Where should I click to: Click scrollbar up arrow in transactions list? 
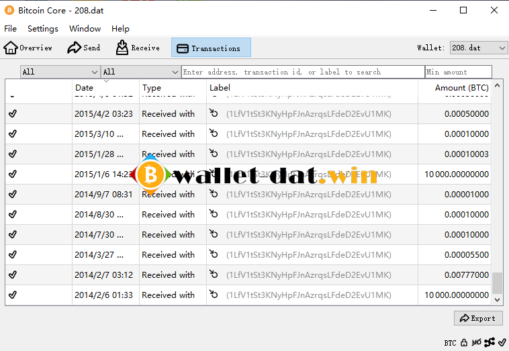[497, 86]
